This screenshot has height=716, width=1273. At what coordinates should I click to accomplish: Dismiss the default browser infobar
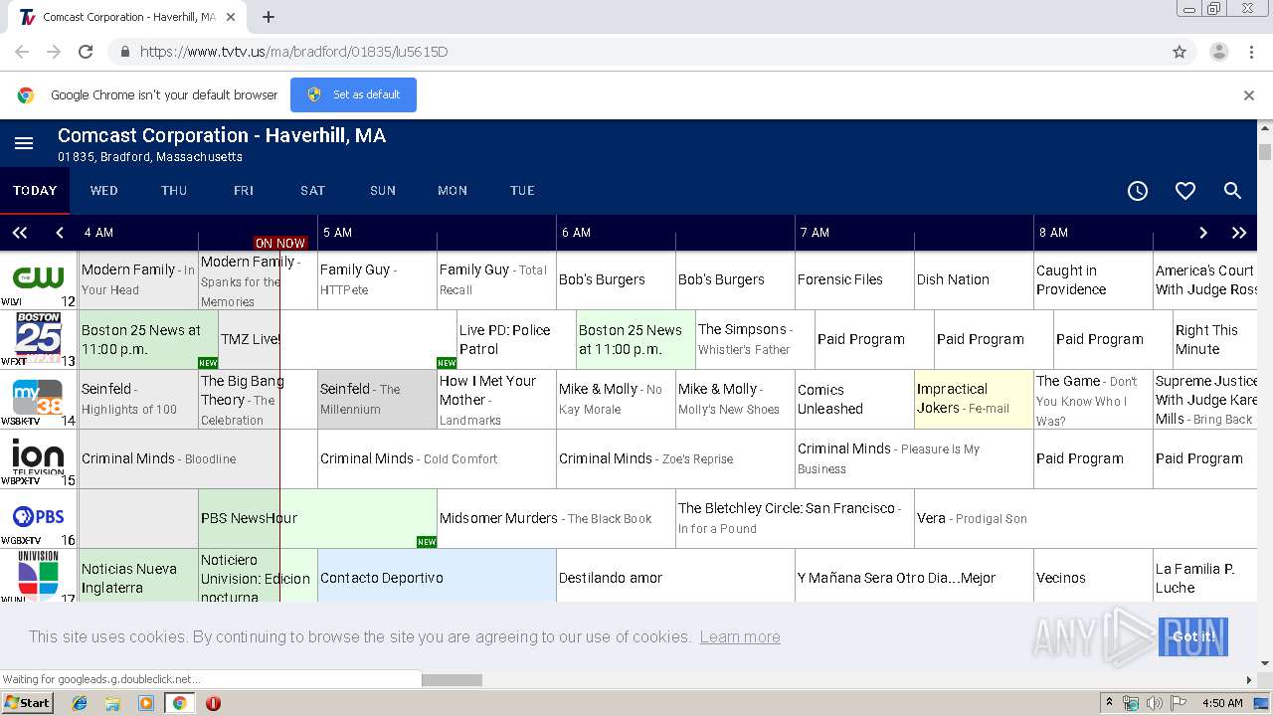point(1249,95)
